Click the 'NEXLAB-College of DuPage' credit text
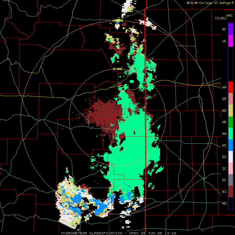235x235 pixels. coord(208,3)
